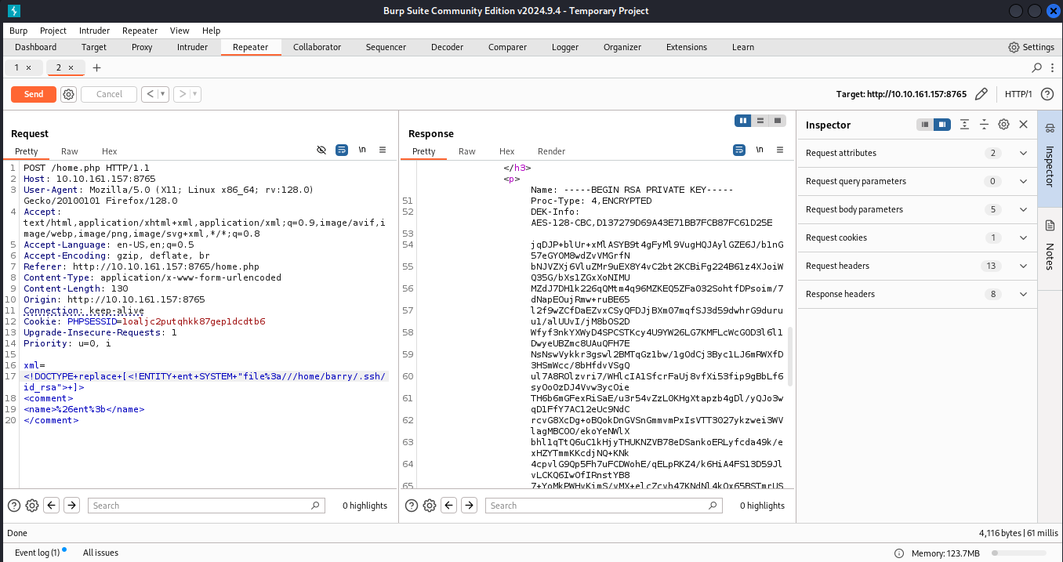Open Response pane hamburger menu
The height and width of the screenshot is (562, 1063).
point(780,150)
